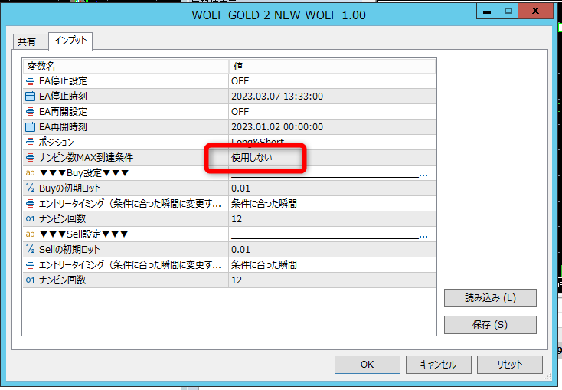
Task: Select the ナンピン数MAX到達条件 variable name
Action: (86, 158)
